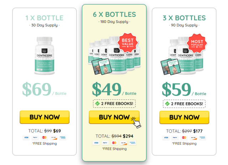Click the single Denticore bottle image
This screenshot has height=165, width=228.
point(45,56)
